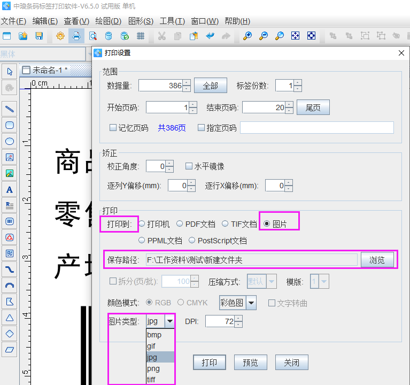Image resolution: width=410 pixels, height=385 pixels.
Task: Open document settings gear icon
Action: (x=60, y=36)
